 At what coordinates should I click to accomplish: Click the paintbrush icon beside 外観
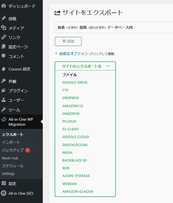click(4, 81)
